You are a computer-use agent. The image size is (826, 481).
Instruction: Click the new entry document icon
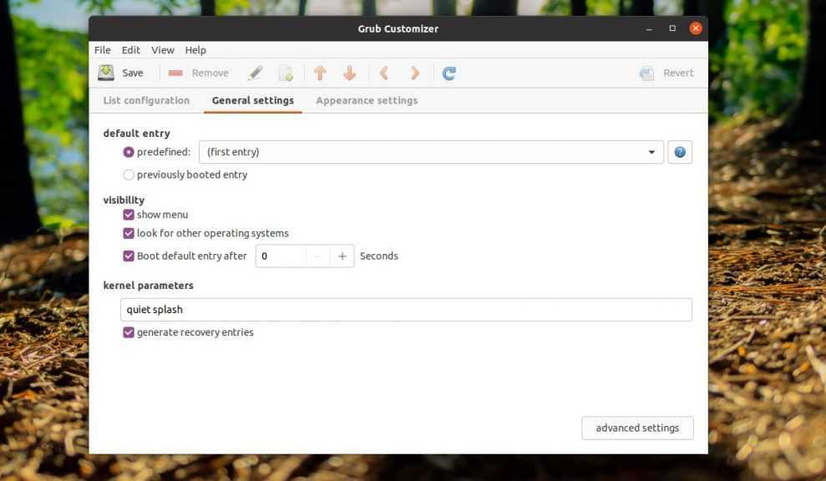(x=286, y=73)
